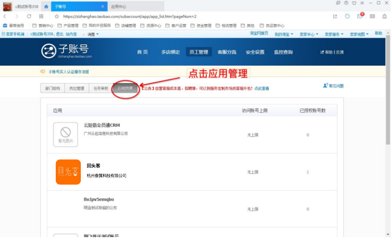Screen dimensions: 392x239
Task: Switch to the 岗位管理 tab
Action: tap(77, 88)
